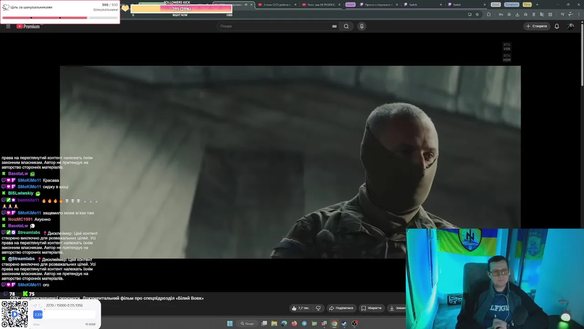The width and height of the screenshot is (584, 329).
Task: Close the '3 полк ССО' tab
Action: [295, 5]
